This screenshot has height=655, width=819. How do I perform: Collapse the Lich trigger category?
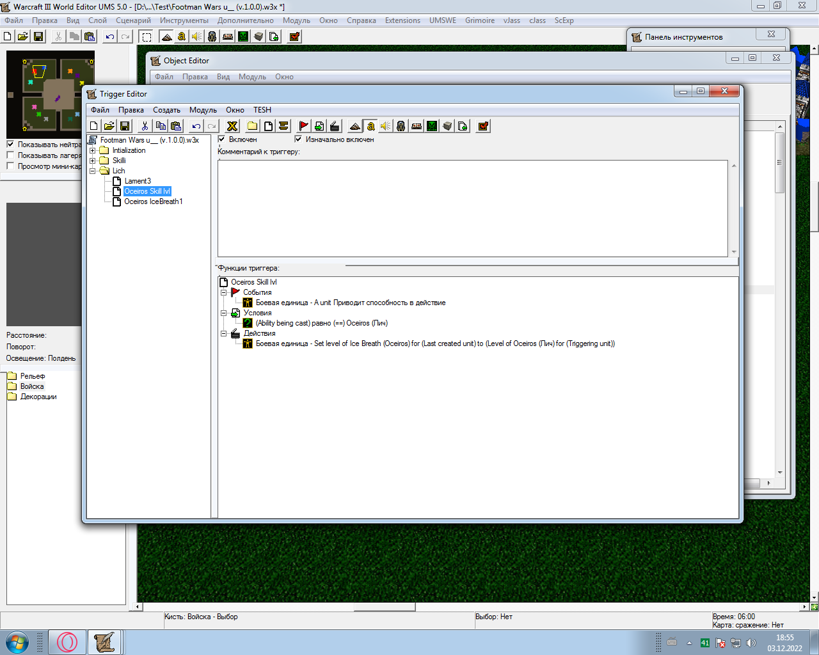coord(92,171)
